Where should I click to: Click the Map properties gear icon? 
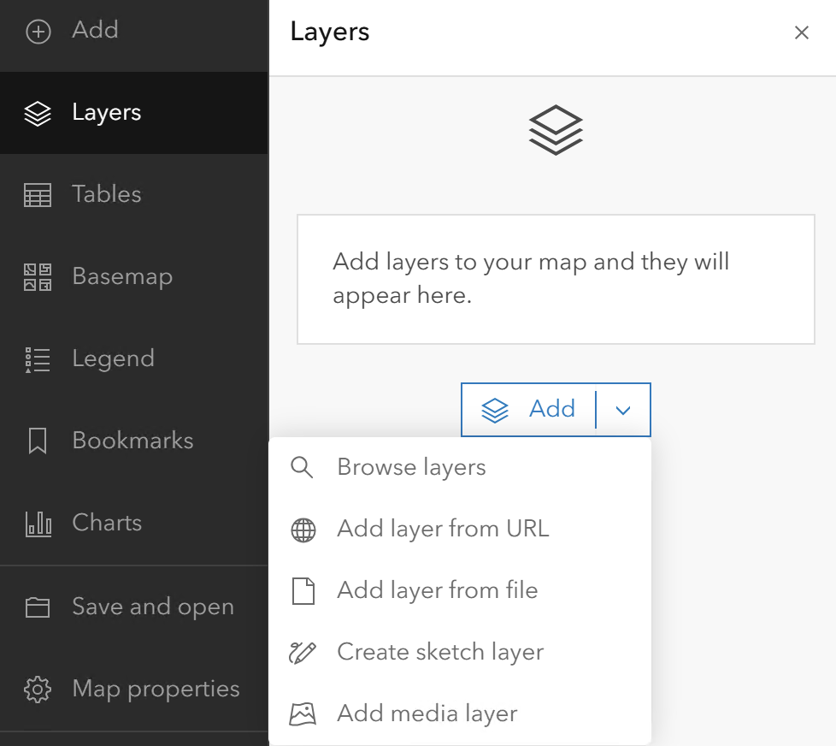point(38,690)
